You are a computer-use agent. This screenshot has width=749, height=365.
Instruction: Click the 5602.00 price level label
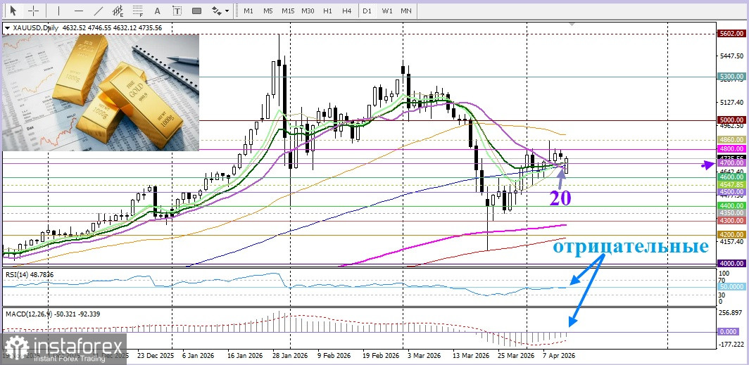(731, 33)
